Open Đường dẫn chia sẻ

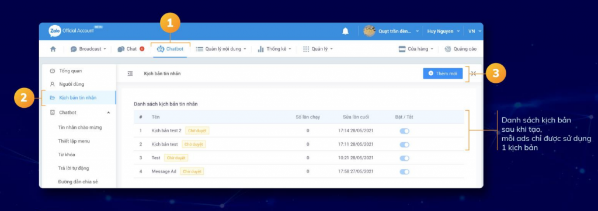click(78, 182)
